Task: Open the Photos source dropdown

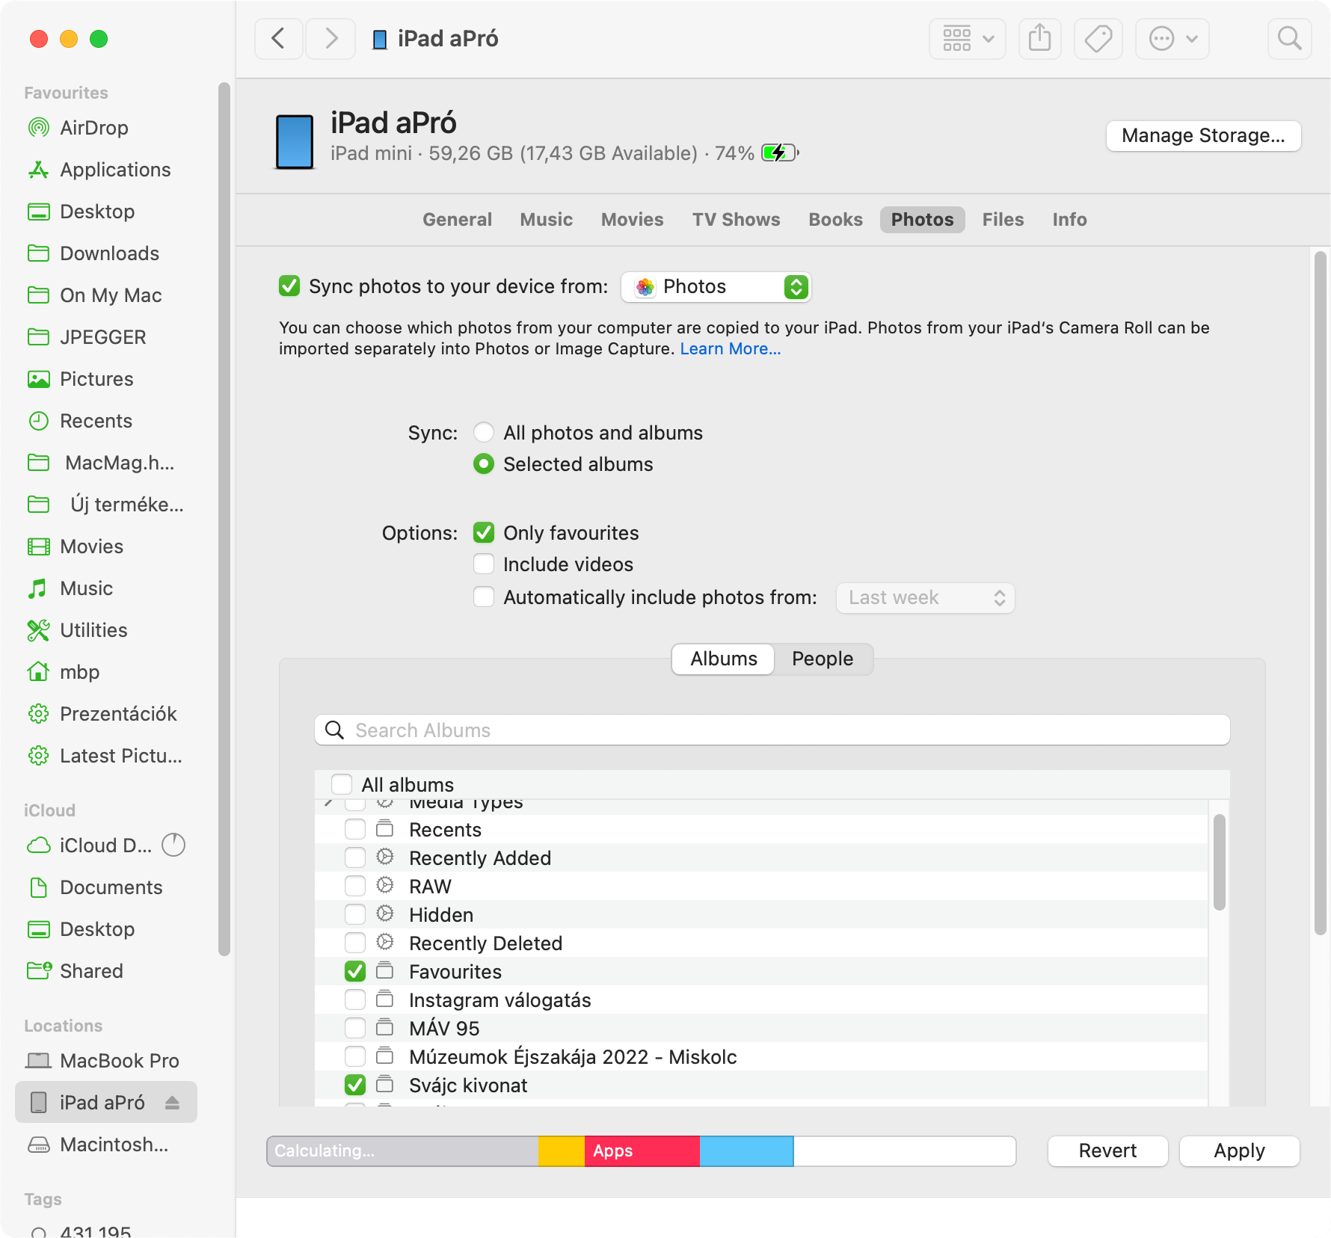Action: pos(716,287)
